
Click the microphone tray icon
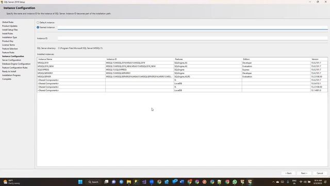pyautogui.click(x=288, y=182)
